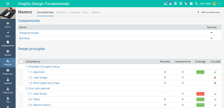
Task: Click the search magnifier icon
Action: (x=196, y=4)
